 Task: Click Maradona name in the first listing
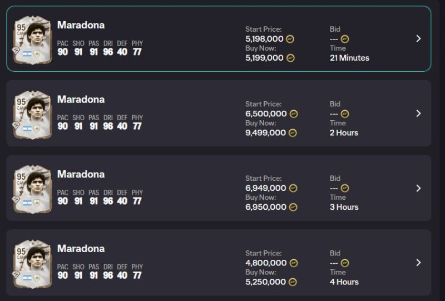[x=81, y=25]
